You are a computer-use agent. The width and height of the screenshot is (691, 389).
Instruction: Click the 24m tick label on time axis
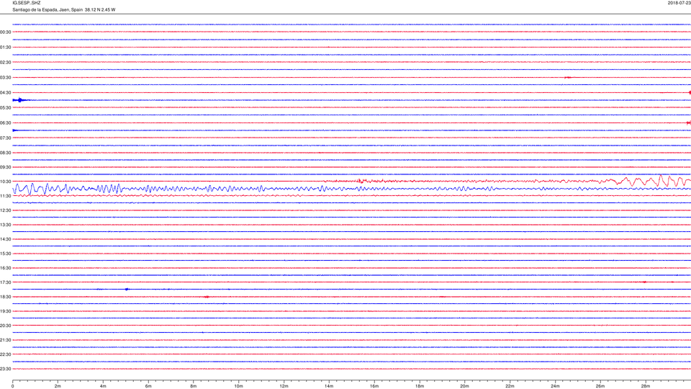pos(555,386)
